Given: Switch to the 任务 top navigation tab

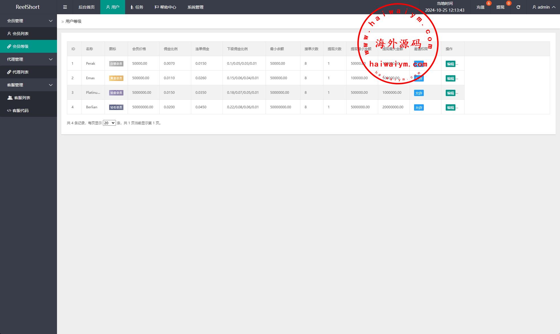Looking at the screenshot, I should 137,7.
